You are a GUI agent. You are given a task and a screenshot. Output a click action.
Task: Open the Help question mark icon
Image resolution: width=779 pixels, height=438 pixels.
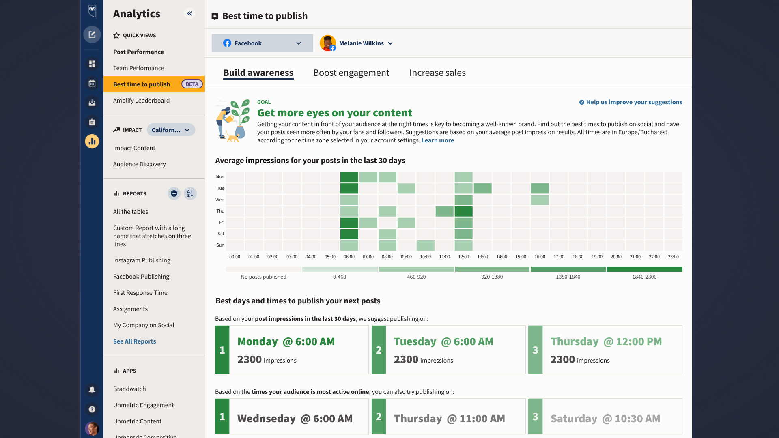(x=92, y=410)
